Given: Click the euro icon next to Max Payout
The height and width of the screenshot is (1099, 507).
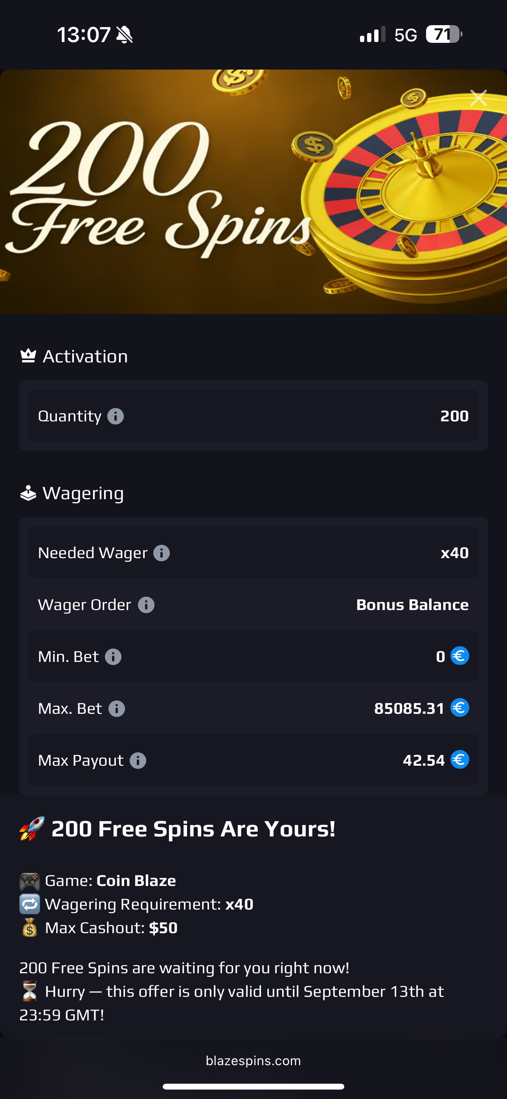Looking at the screenshot, I should [459, 759].
